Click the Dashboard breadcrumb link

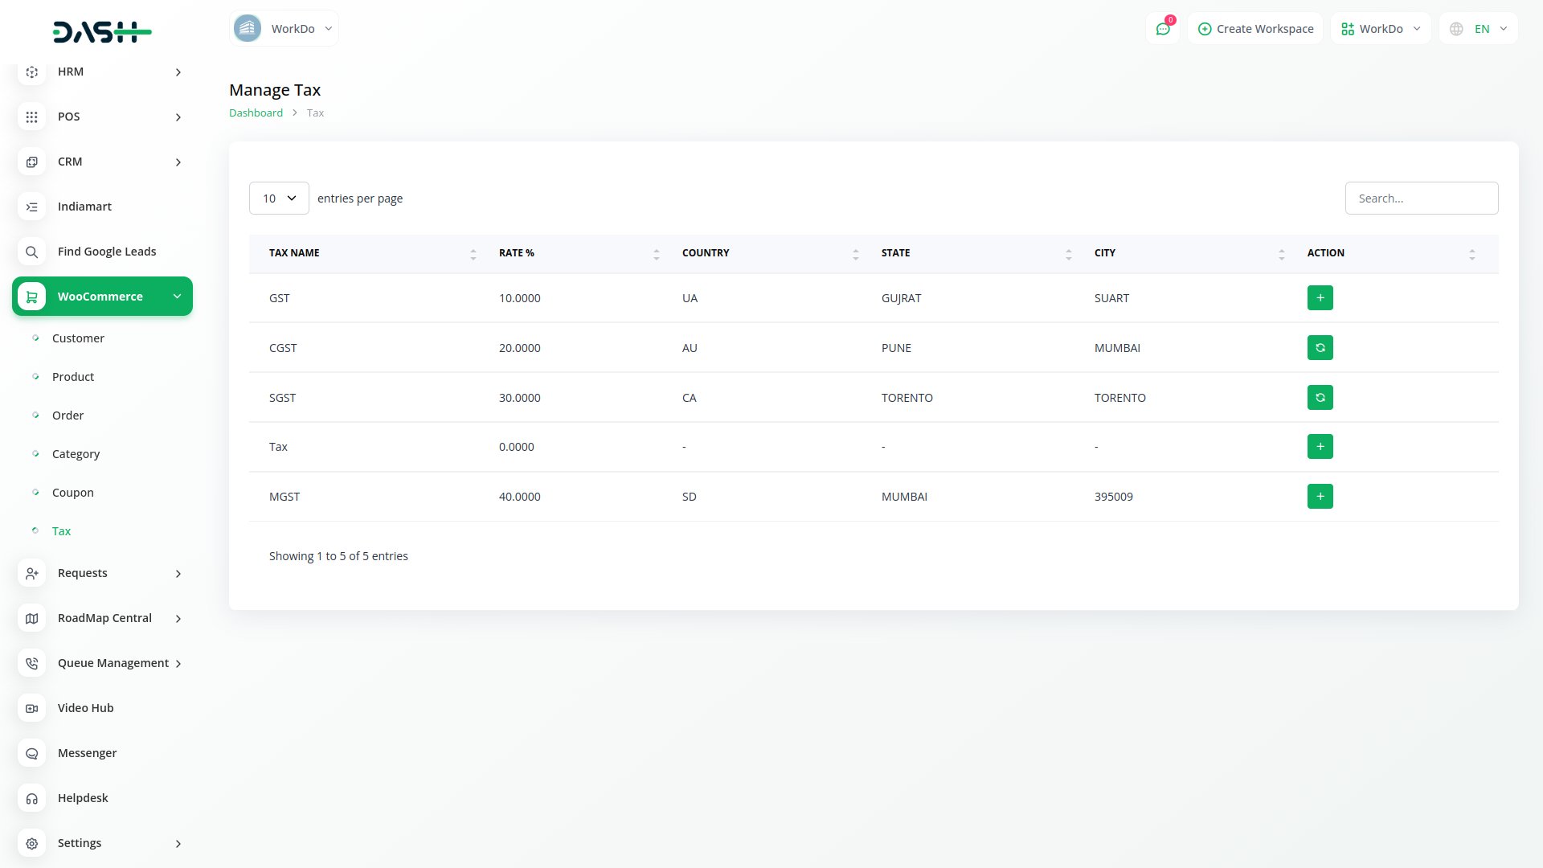point(256,113)
